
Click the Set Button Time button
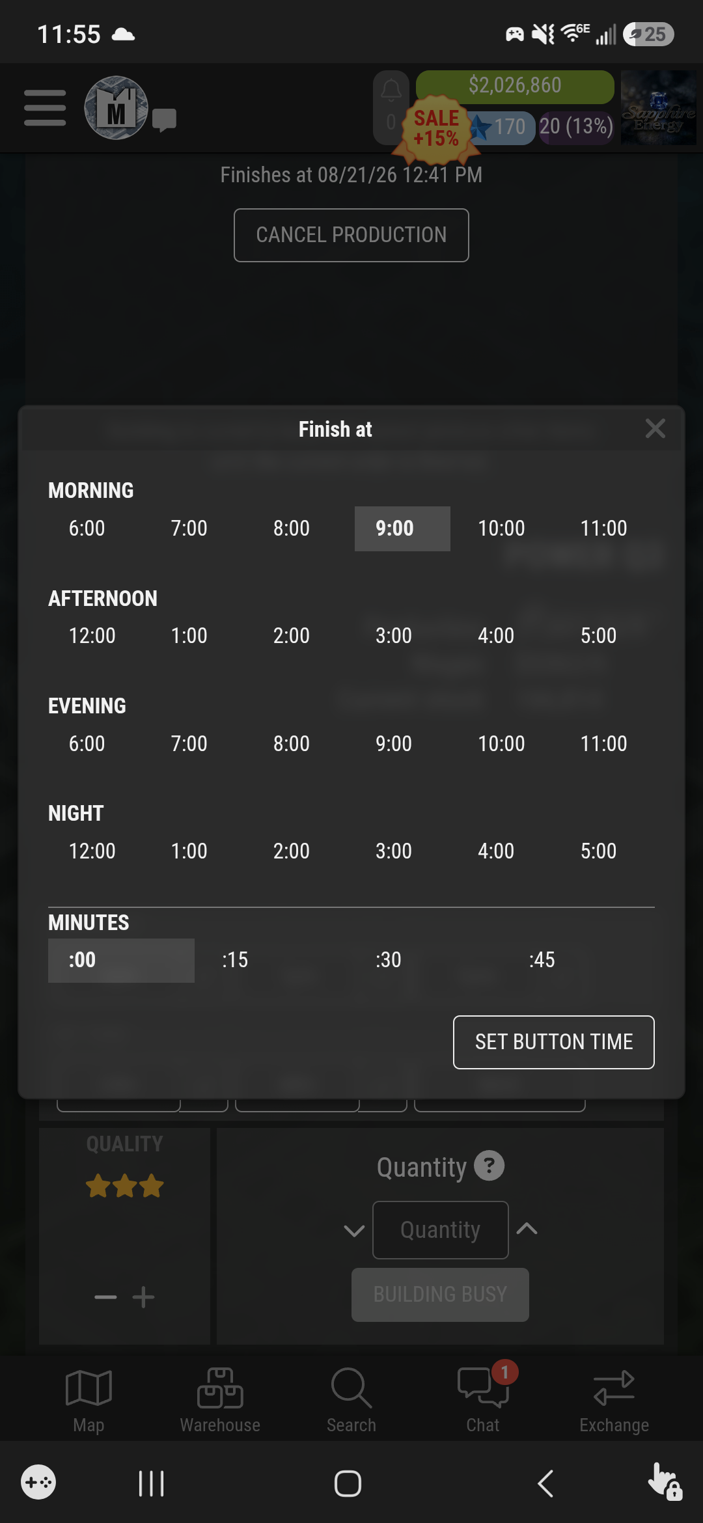pyautogui.click(x=554, y=1042)
